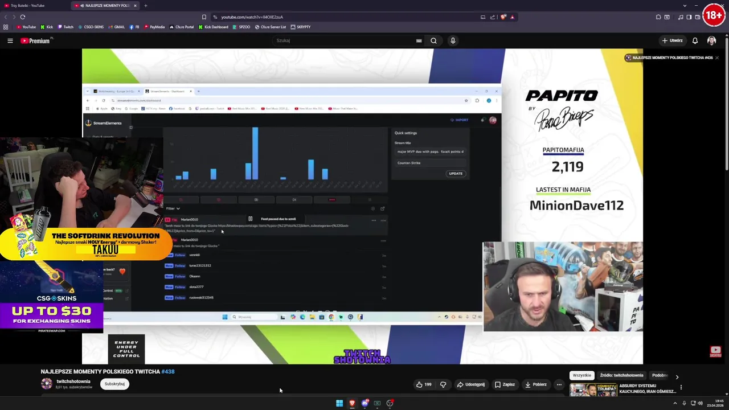Image resolution: width=729 pixels, height=410 pixels.
Task: Select the Podobne filter chip
Action: [x=660, y=375]
